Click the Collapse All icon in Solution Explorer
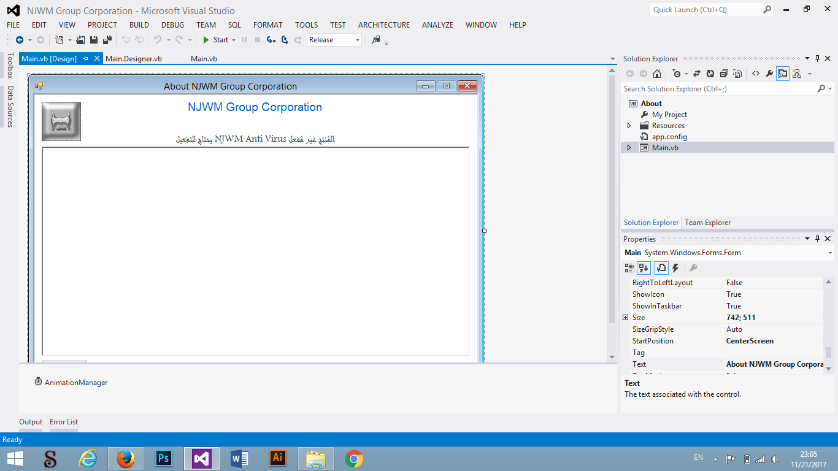Screen dimensions: 838x471 724,74
